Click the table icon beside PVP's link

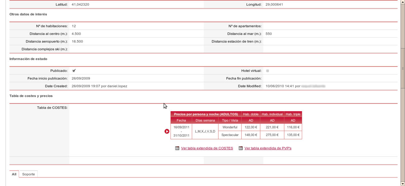pos(240,148)
